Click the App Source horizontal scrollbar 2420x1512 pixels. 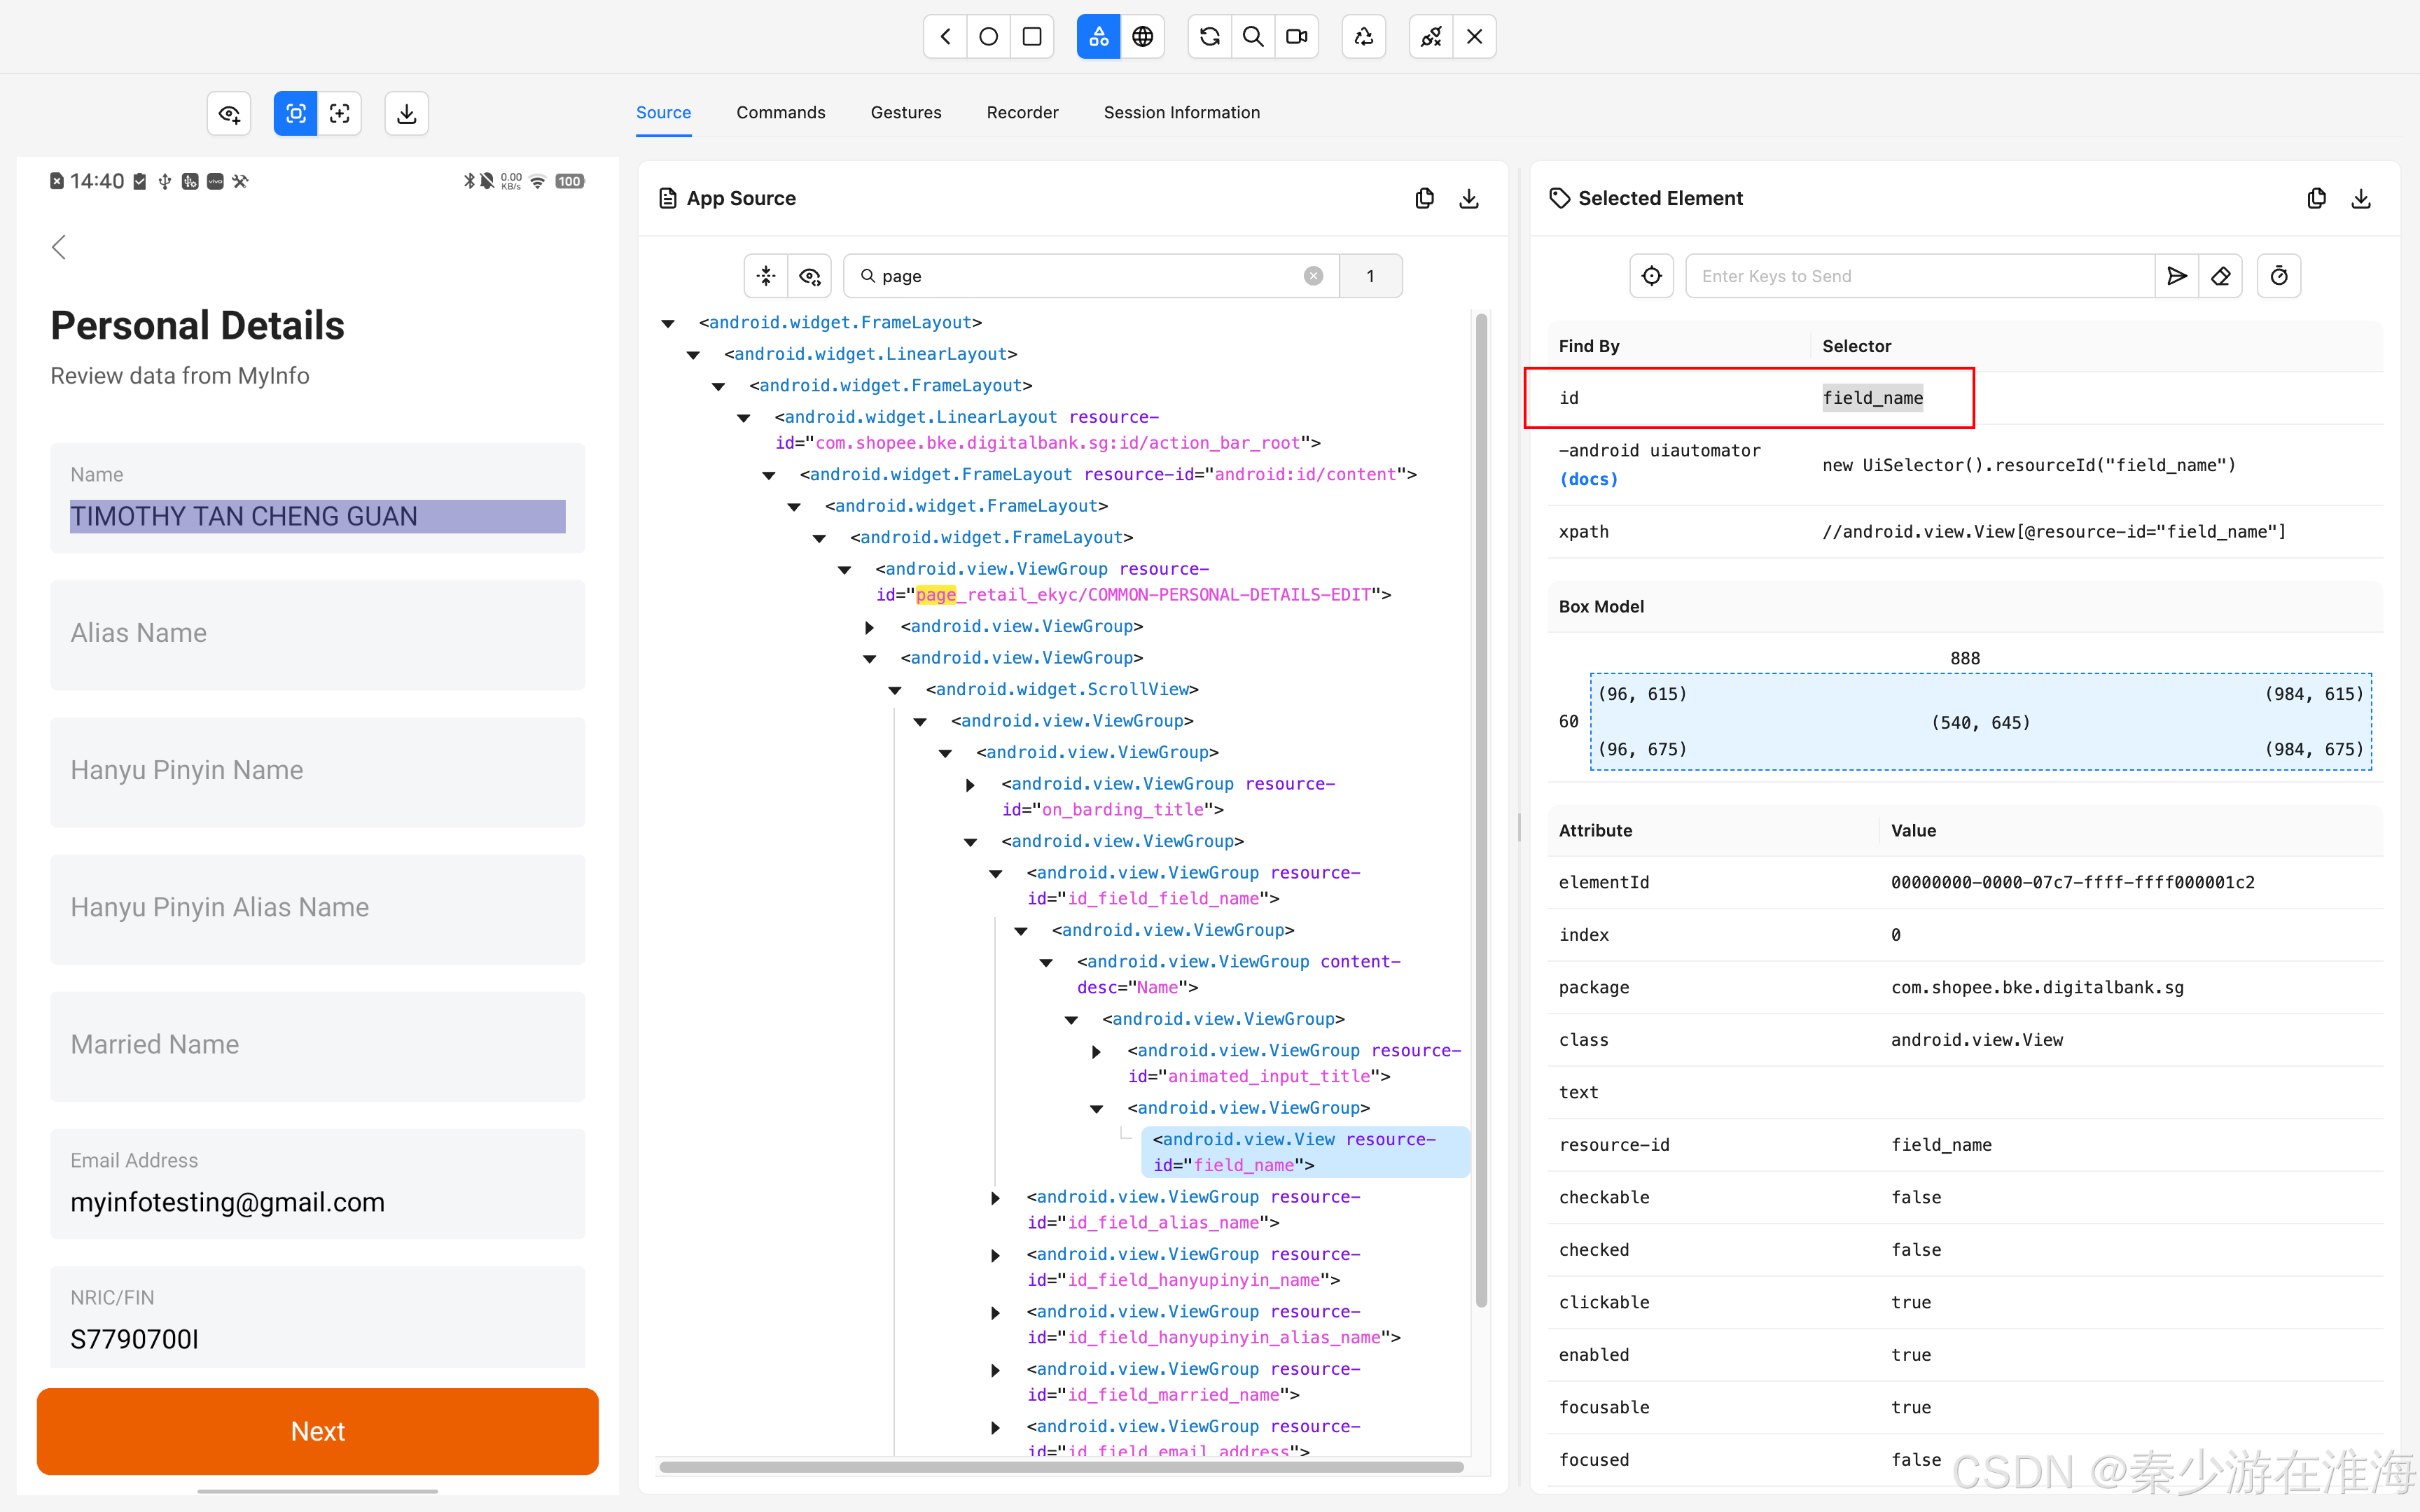[x=1061, y=1467]
